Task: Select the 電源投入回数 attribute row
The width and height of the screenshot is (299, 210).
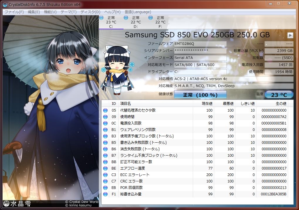Action: coord(195,123)
